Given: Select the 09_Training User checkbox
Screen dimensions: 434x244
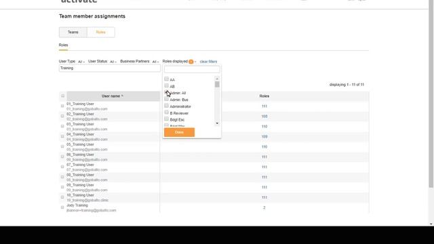Looking at the screenshot, I should 62,187.
